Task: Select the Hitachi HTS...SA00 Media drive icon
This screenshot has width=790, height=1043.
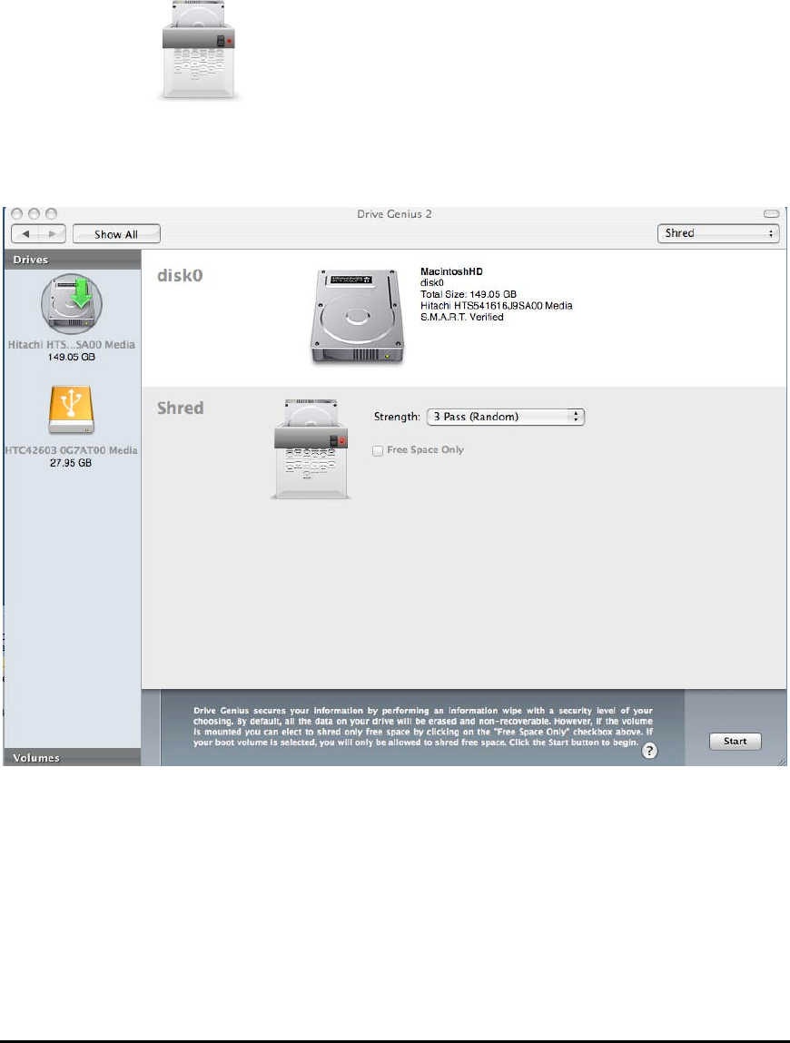Action: [72, 304]
